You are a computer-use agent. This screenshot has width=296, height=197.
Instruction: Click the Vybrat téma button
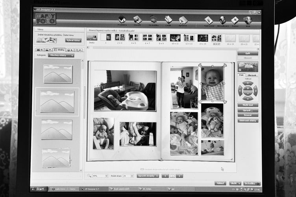pyautogui.click(x=73, y=40)
